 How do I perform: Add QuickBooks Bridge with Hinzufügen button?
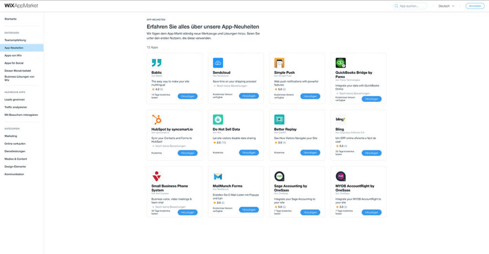tap(372, 99)
